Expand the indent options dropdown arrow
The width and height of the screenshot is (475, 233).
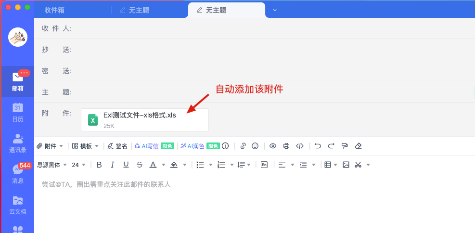point(313,165)
